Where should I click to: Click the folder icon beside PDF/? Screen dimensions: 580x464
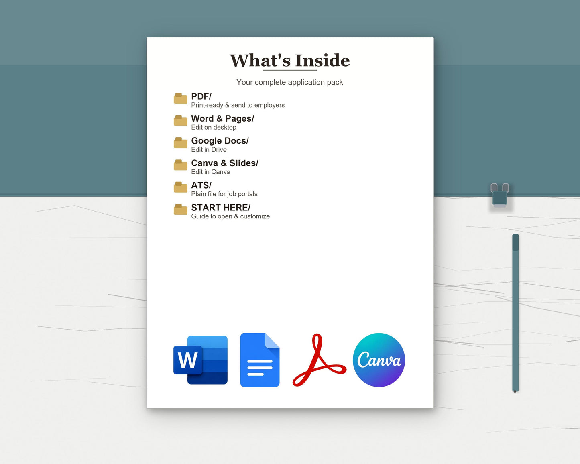coord(181,98)
